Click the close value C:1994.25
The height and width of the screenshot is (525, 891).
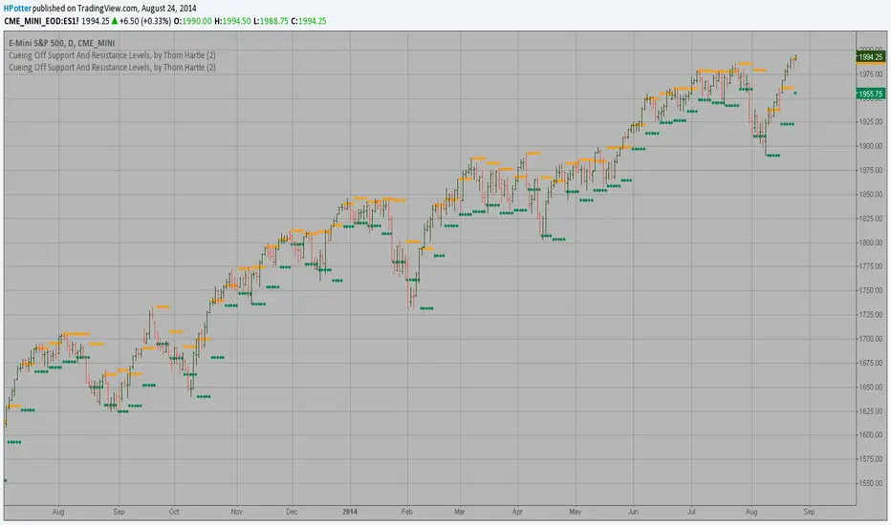pyautogui.click(x=309, y=21)
